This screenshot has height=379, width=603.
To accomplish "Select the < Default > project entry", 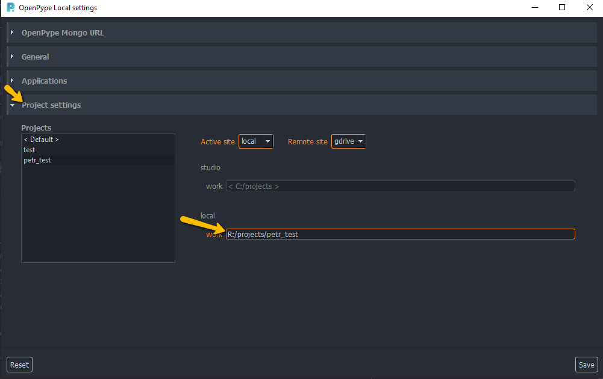I will [41, 140].
